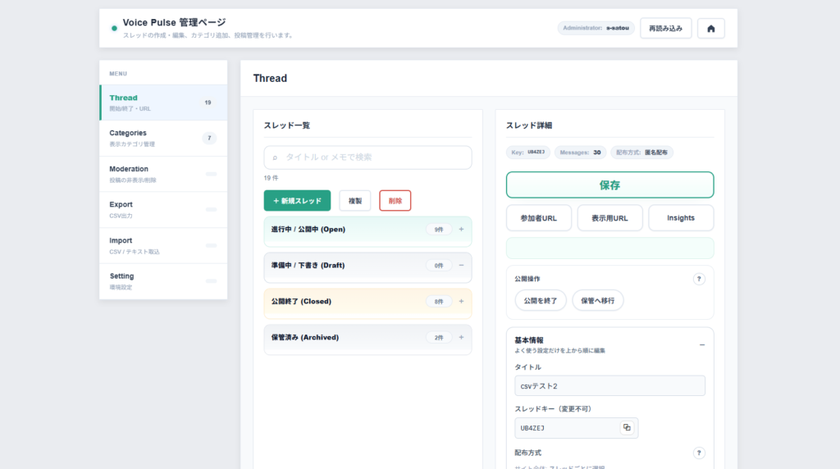This screenshot has height=469, width=840.
Task: Open the Import menu item
Action: tap(163, 245)
